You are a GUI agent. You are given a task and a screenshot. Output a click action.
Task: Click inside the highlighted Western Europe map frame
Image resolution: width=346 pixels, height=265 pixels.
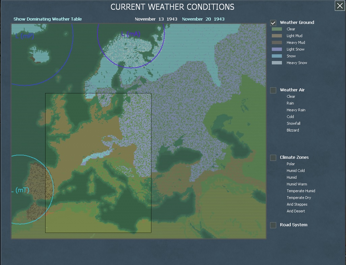(x=98, y=162)
